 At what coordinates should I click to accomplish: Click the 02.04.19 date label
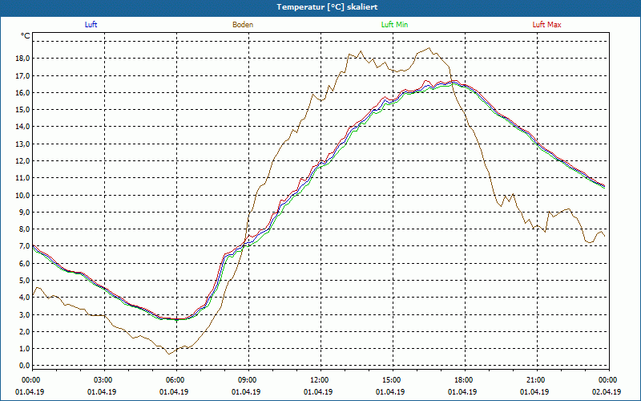607,391
